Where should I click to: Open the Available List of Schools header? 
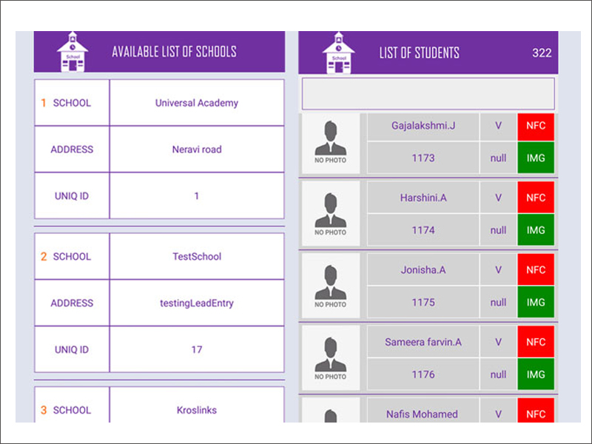[174, 52]
